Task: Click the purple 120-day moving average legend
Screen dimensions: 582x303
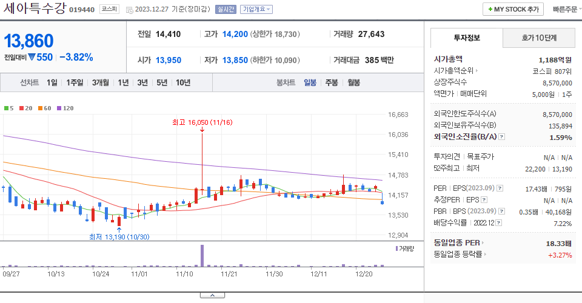Action: [65, 108]
